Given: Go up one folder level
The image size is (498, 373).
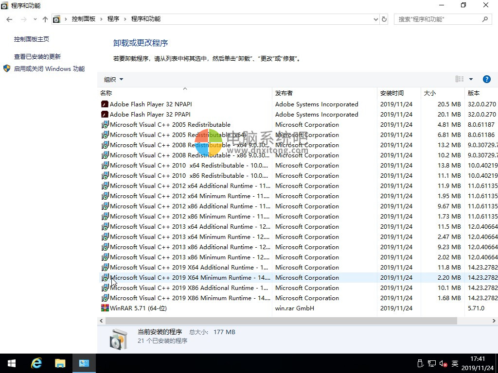Looking at the screenshot, I should [45, 19].
